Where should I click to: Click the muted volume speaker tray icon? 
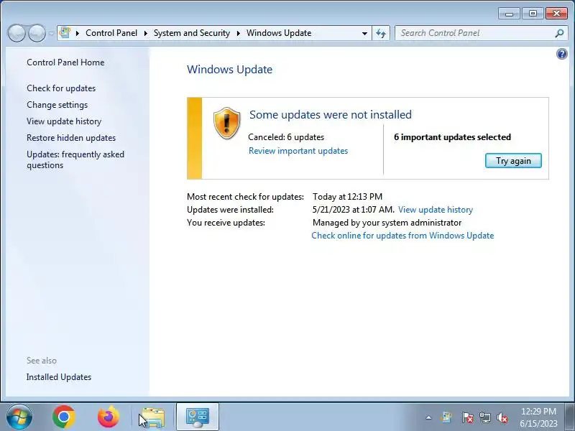pyautogui.click(x=502, y=417)
